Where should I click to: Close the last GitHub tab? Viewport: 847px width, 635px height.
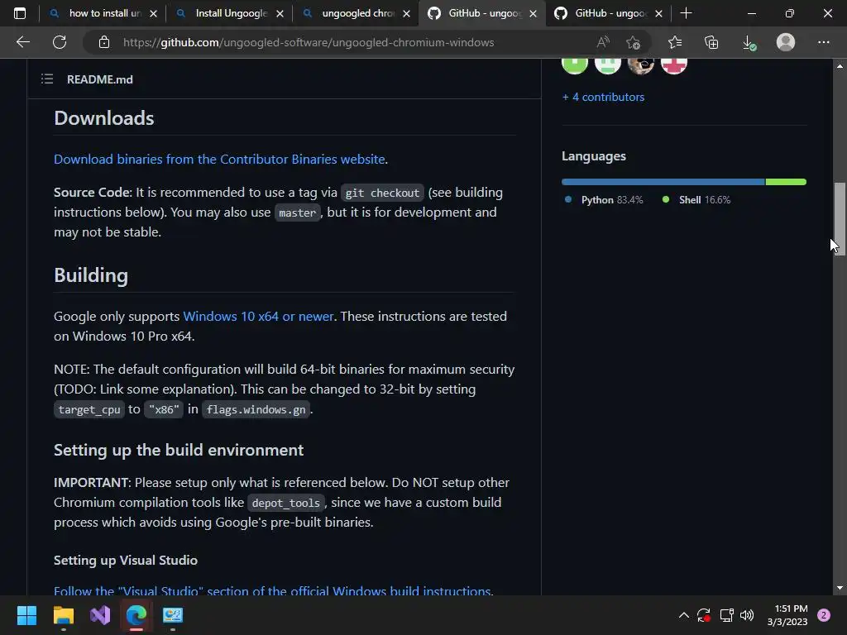tap(658, 13)
